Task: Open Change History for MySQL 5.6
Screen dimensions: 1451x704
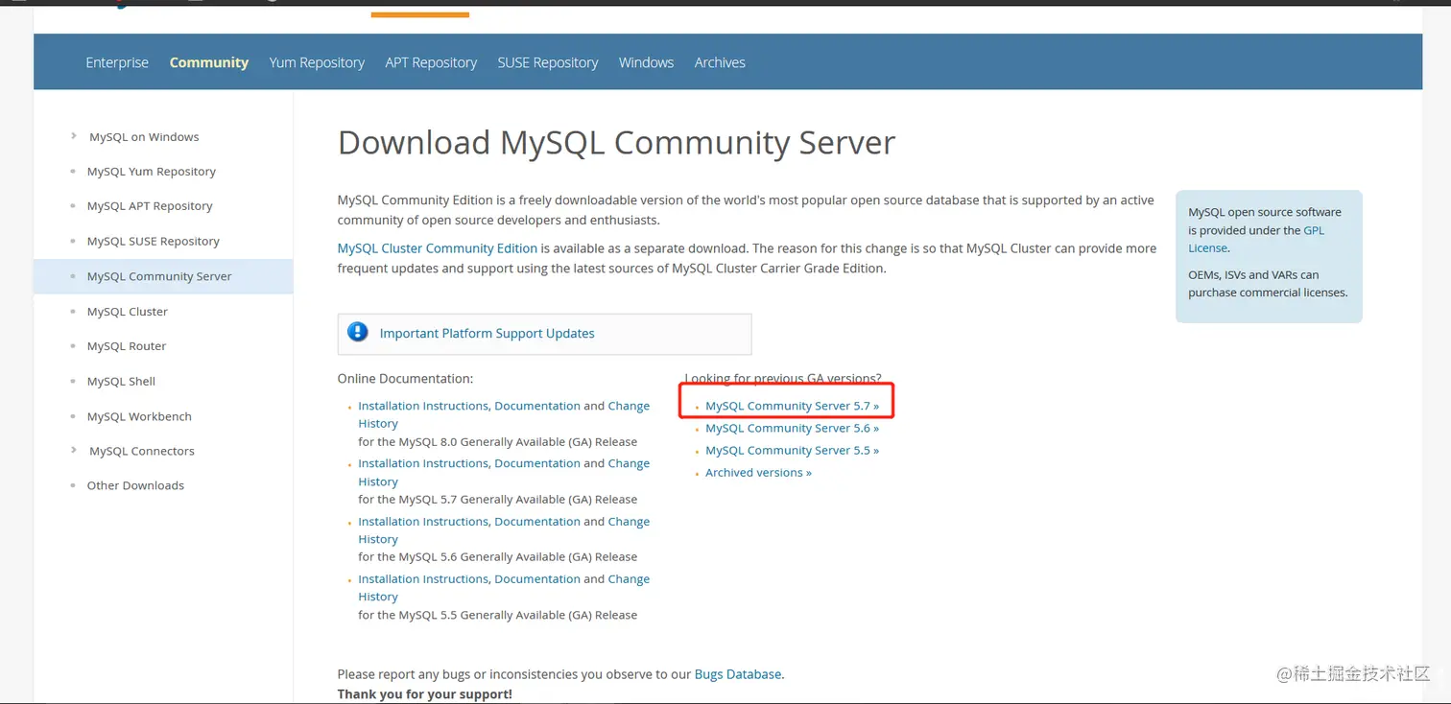Action: click(x=629, y=522)
